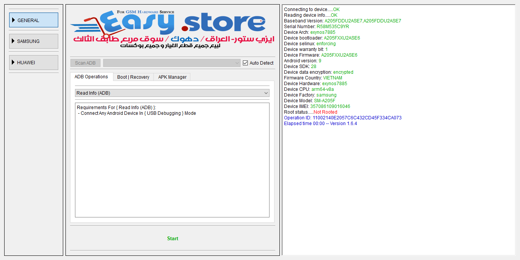Screen dimensions: 520x260
Task: Click Firmware Country VIETNAM value
Action: [x=333, y=78]
